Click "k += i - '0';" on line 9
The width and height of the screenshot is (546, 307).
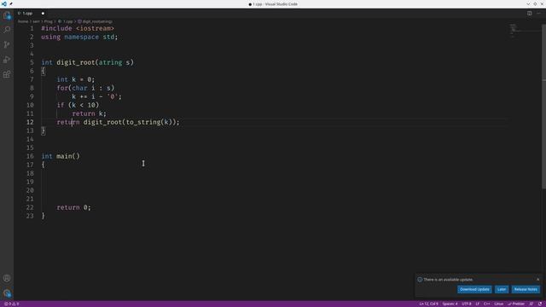pyautogui.click(x=96, y=96)
